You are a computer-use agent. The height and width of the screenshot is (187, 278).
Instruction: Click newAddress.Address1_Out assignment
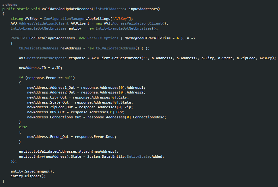86,88
